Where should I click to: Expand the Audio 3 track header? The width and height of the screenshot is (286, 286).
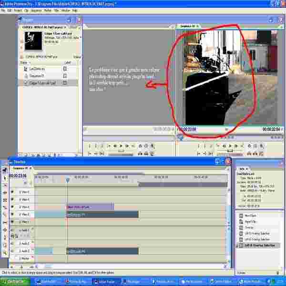(x=20, y=251)
